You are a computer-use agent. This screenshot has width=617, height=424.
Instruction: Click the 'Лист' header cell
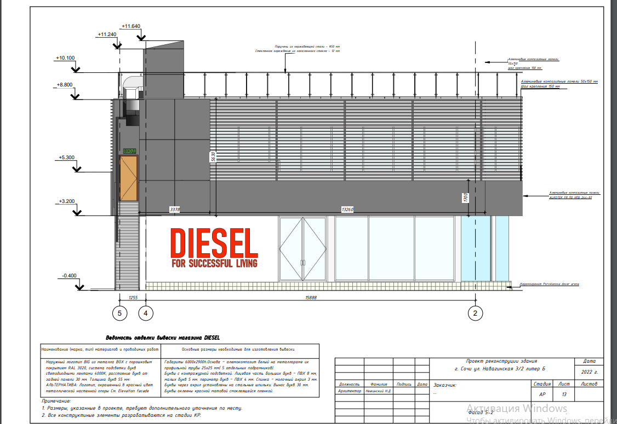pos(563,384)
